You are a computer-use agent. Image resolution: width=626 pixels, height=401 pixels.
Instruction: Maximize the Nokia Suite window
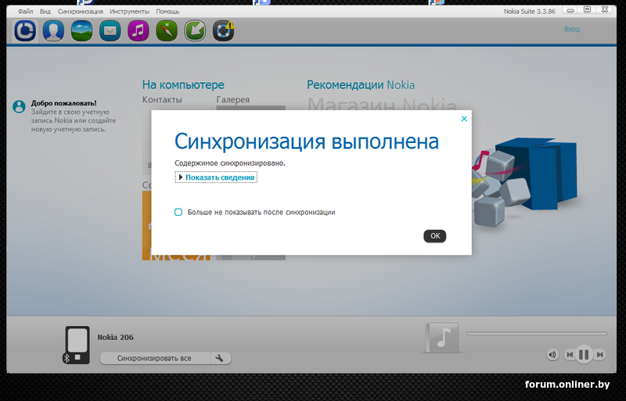[x=588, y=9]
